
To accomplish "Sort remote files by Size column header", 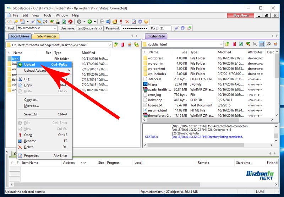I will (x=184, y=52).
